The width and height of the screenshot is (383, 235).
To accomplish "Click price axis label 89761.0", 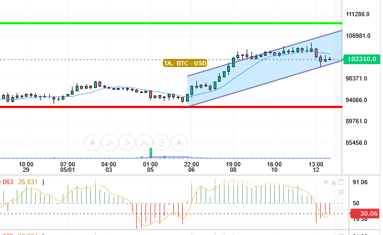I will [356, 122].
